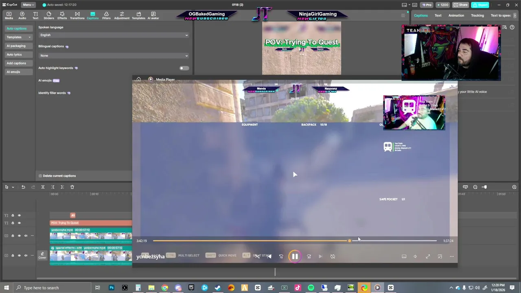Click Media Player home icon
Screen dimensions: 521x293
click(x=138, y=79)
